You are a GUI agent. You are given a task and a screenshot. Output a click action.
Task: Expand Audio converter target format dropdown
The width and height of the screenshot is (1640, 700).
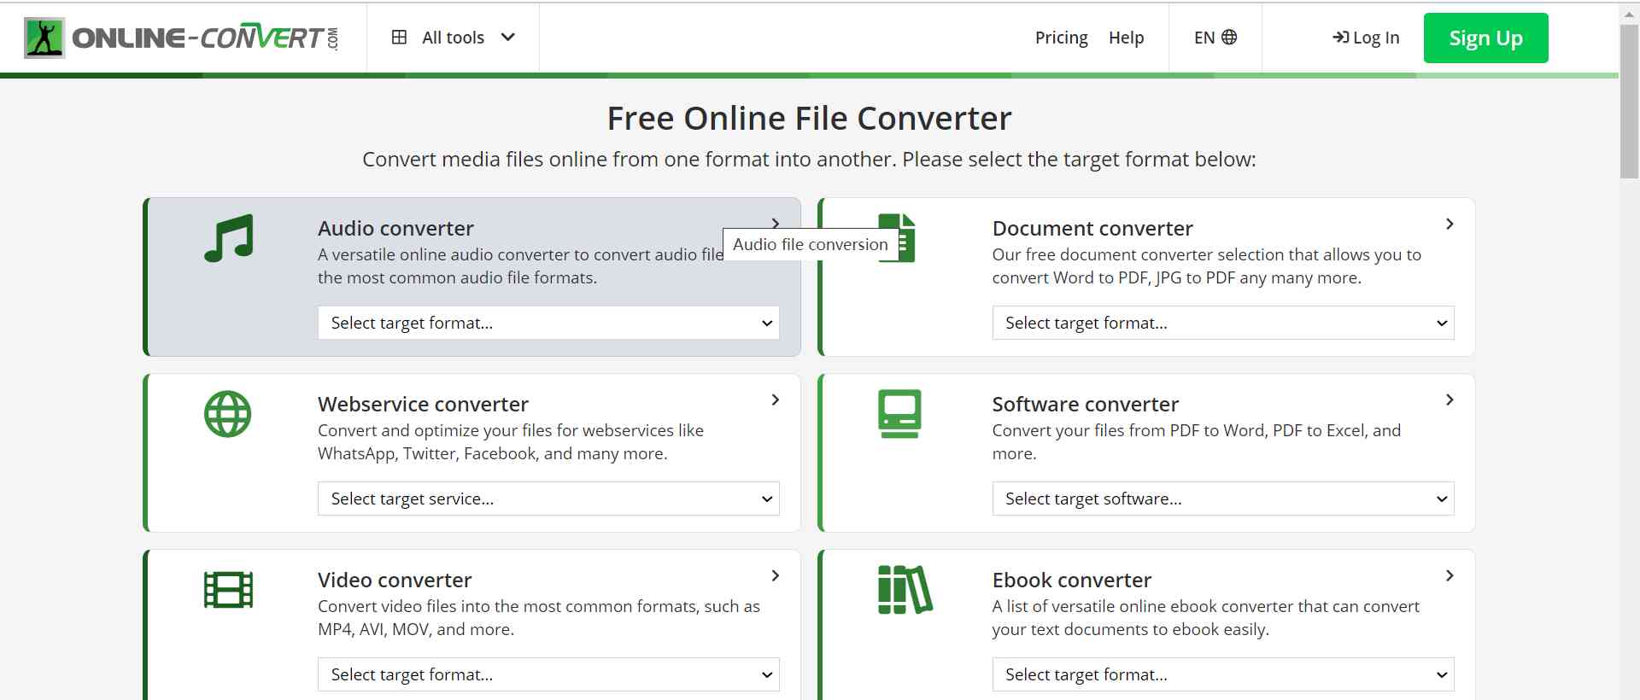pos(548,323)
